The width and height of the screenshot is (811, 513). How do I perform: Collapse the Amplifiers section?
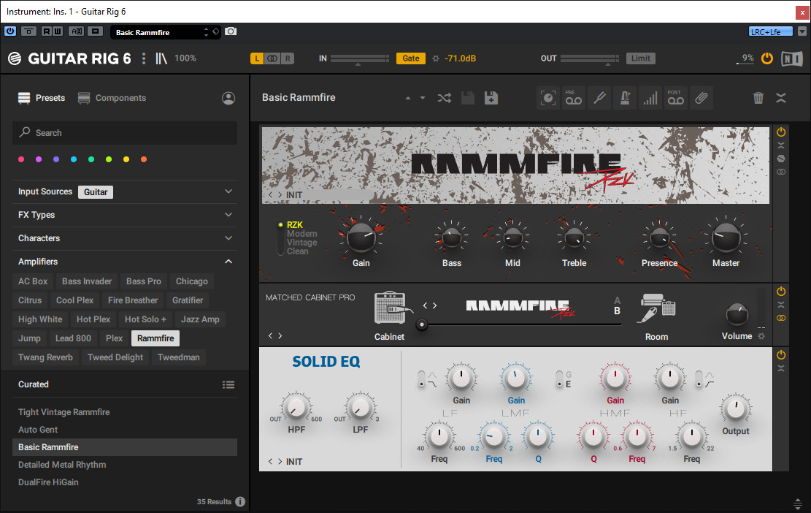228,262
